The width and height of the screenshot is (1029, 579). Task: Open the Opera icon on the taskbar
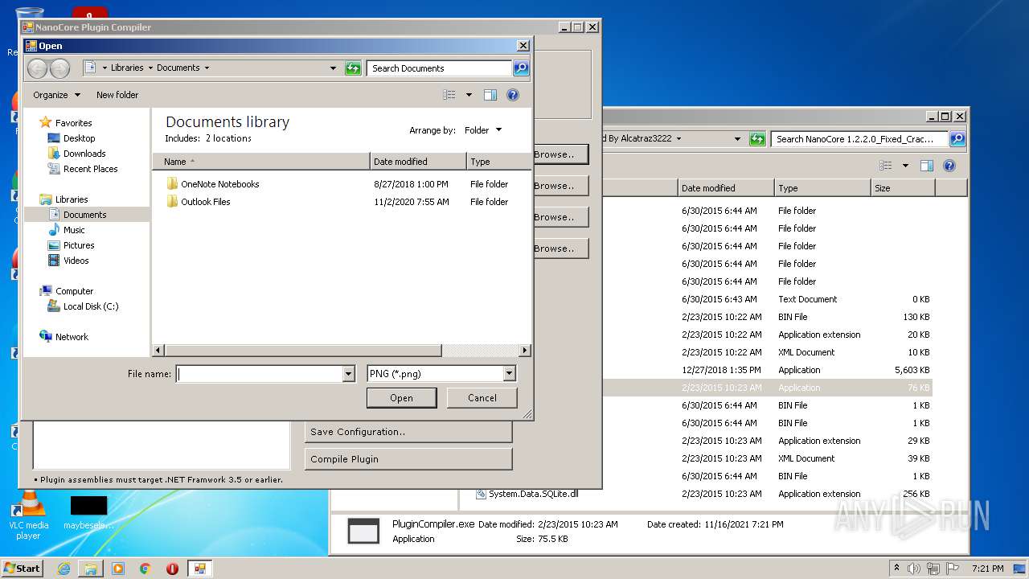pos(172,569)
